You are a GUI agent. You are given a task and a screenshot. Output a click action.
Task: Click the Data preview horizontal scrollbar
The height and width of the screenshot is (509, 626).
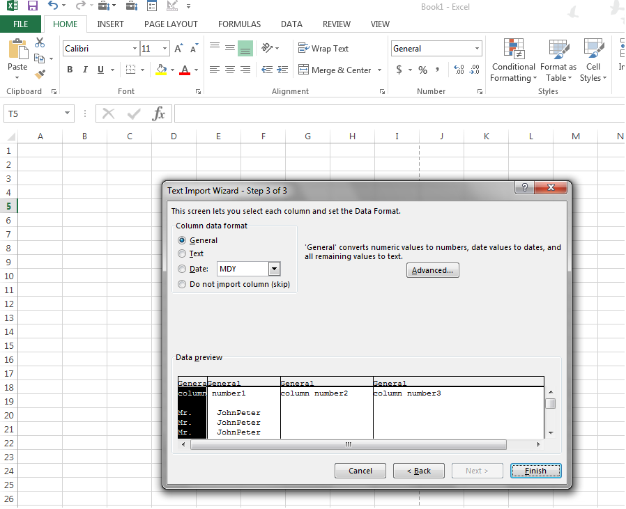click(348, 444)
